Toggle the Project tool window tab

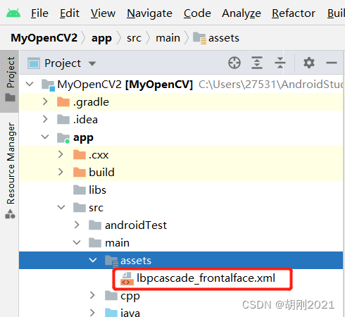(10, 81)
